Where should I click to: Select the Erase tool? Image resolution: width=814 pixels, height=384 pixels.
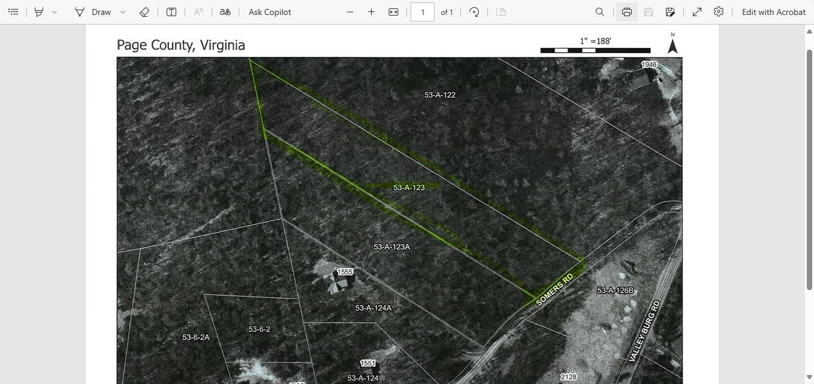pos(144,12)
